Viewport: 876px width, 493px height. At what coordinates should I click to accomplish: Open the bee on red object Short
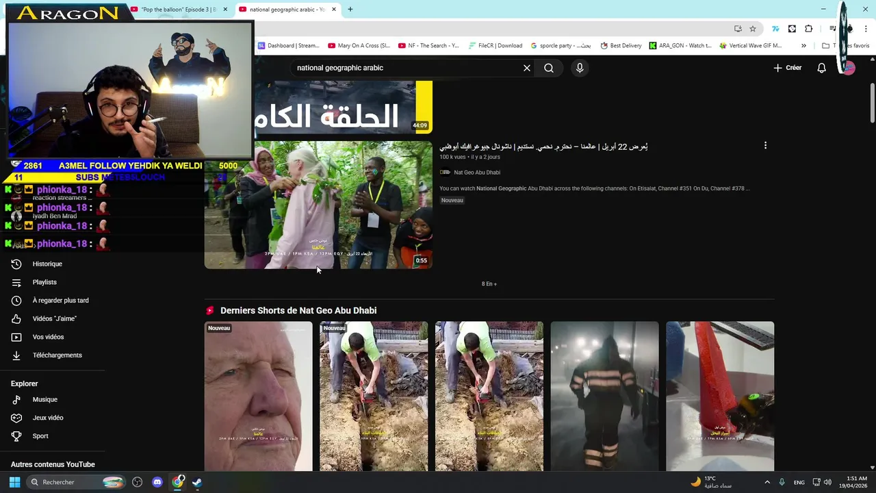click(x=720, y=396)
